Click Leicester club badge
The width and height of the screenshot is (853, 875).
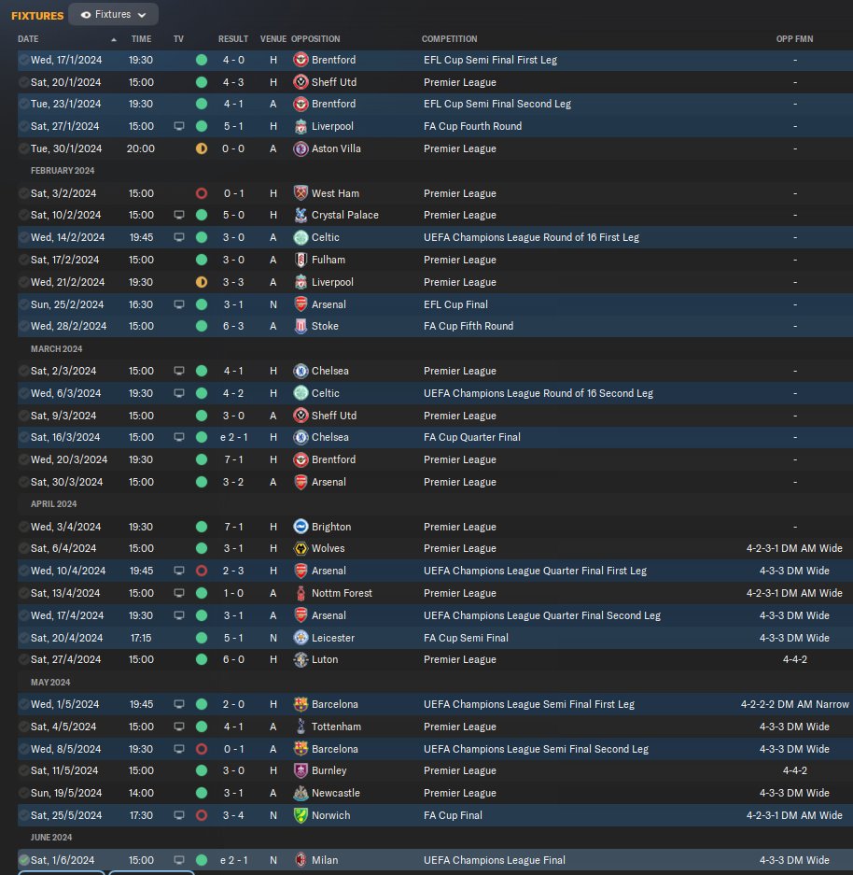pos(301,637)
